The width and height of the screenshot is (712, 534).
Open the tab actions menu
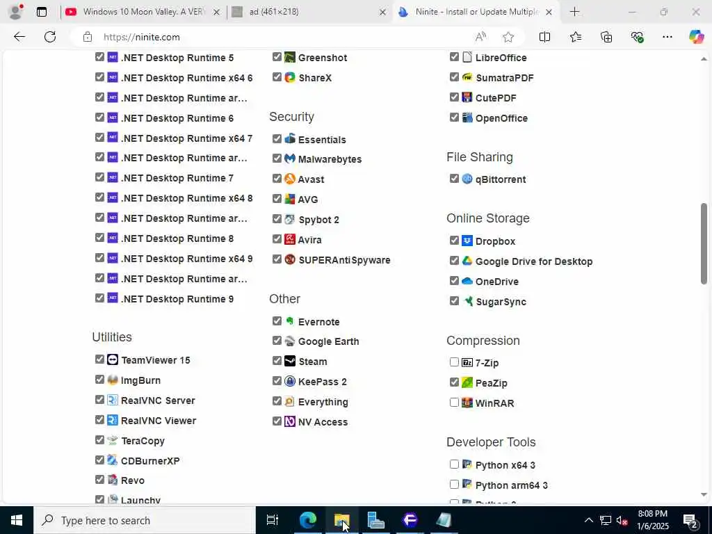[x=41, y=13]
